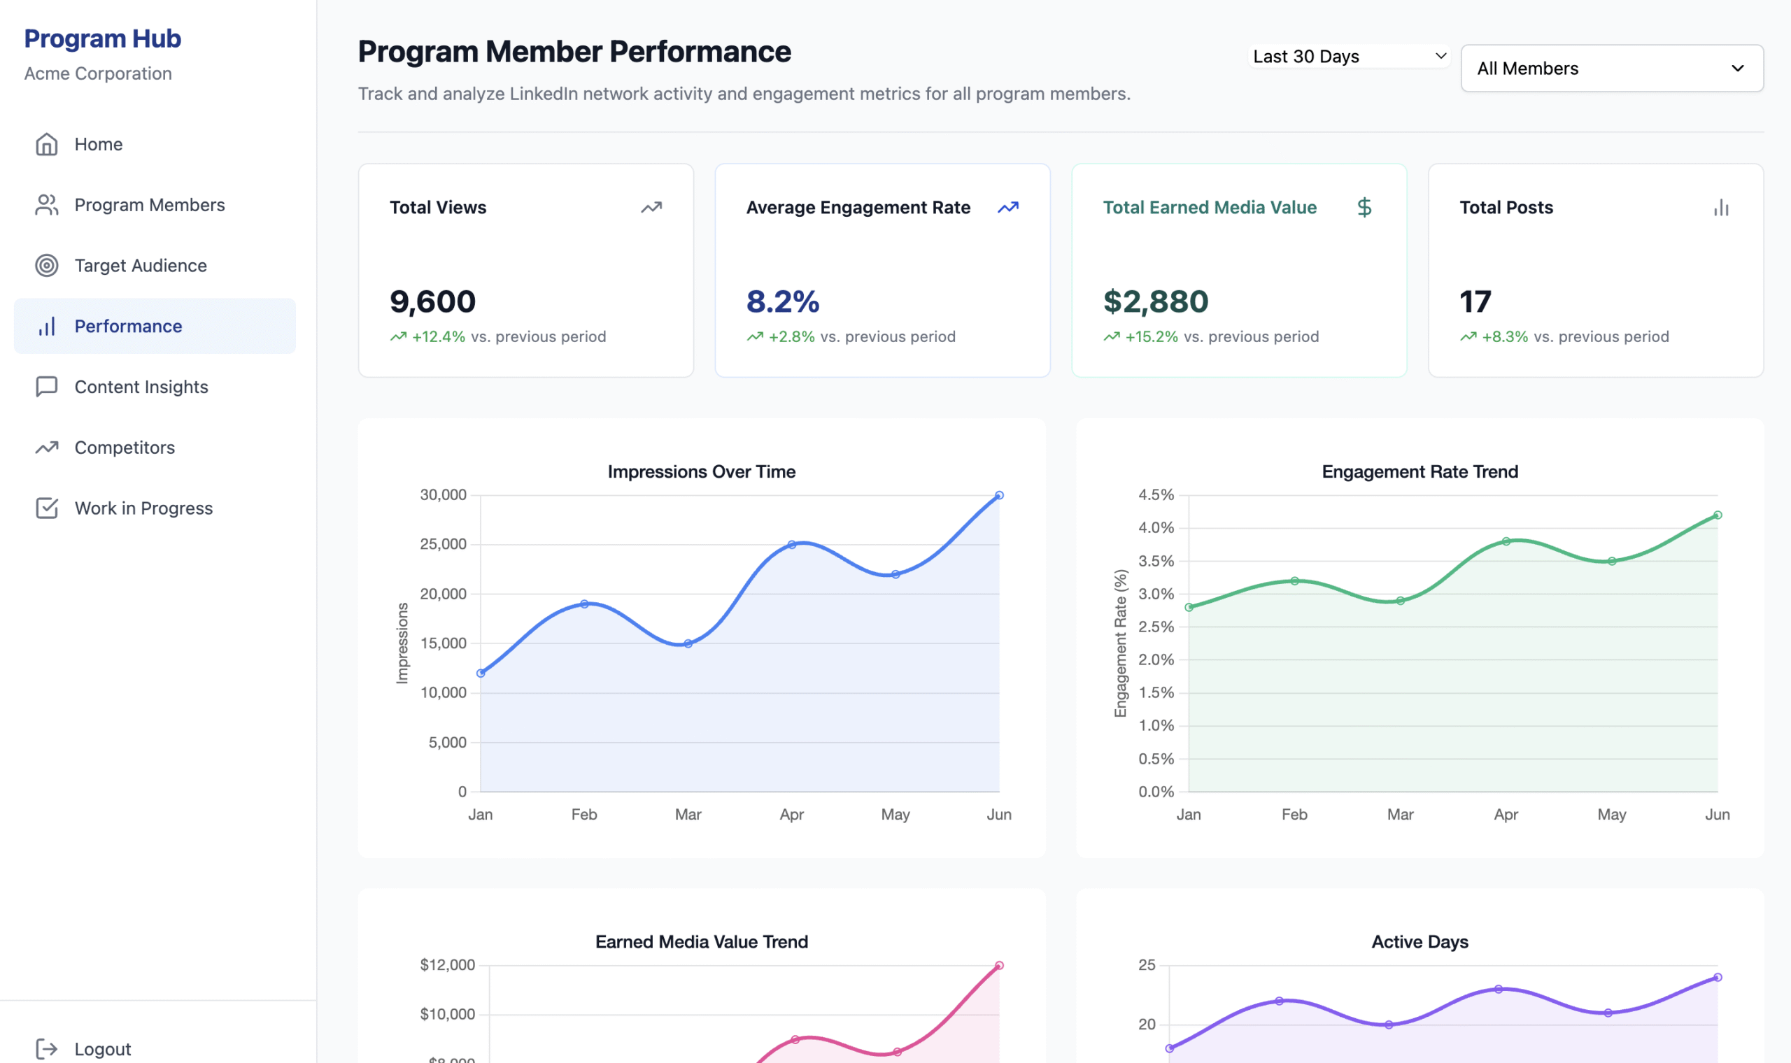
Task: Click the trend icon on the Total Views card
Action: pyautogui.click(x=651, y=208)
